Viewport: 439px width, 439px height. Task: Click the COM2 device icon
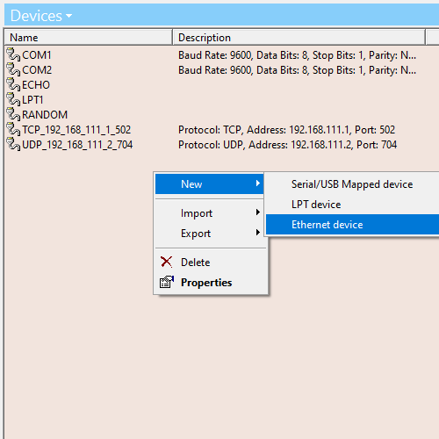click(x=13, y=69)
